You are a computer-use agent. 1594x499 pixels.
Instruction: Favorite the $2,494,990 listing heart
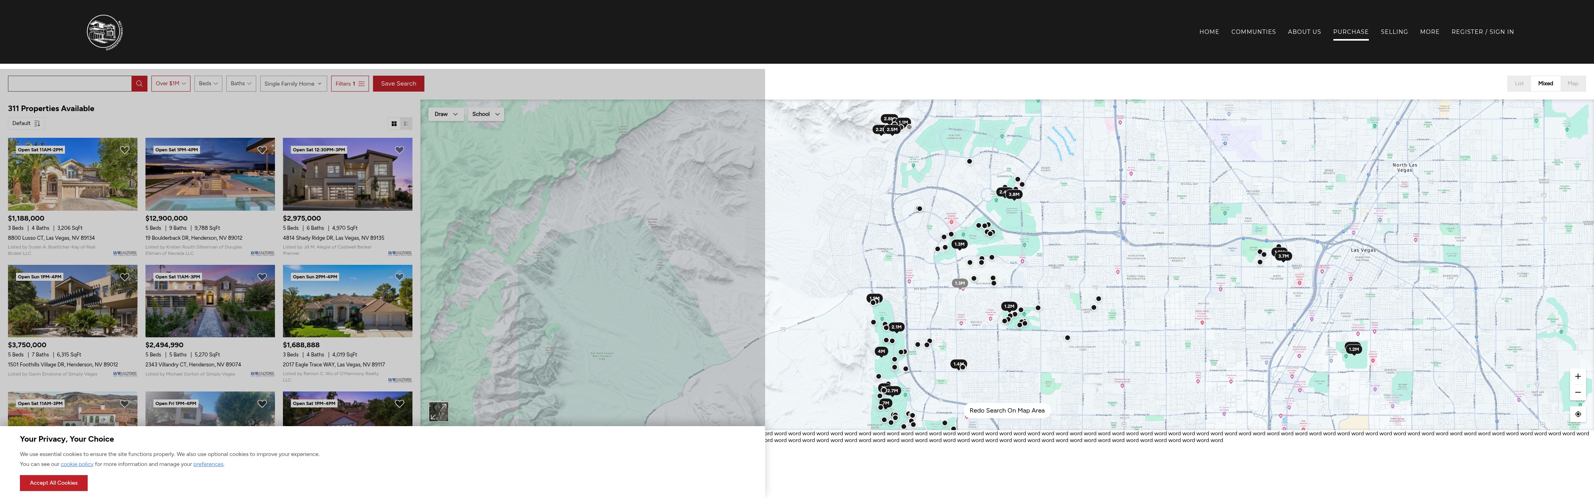(x=262, y=277)
